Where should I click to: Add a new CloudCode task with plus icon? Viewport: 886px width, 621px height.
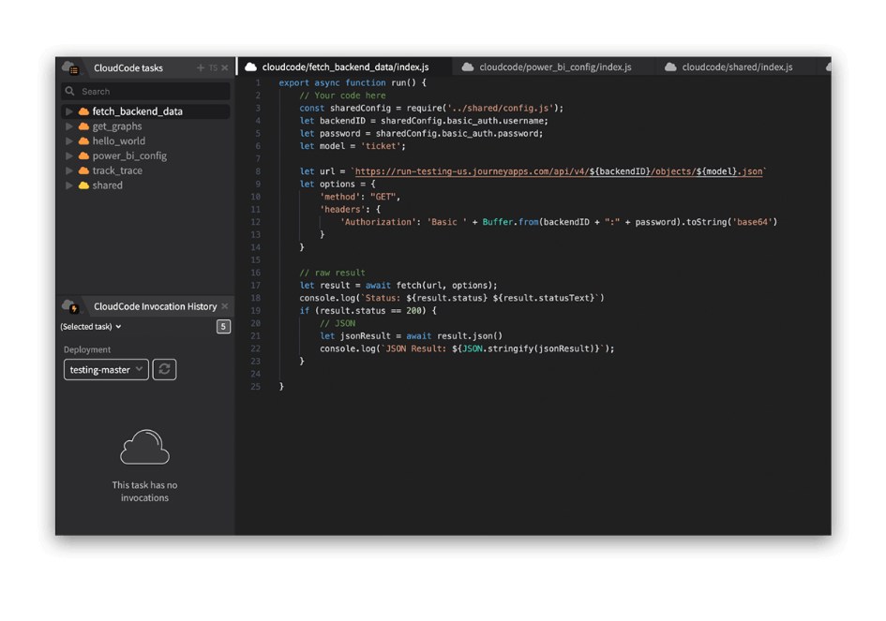[201, 67]
